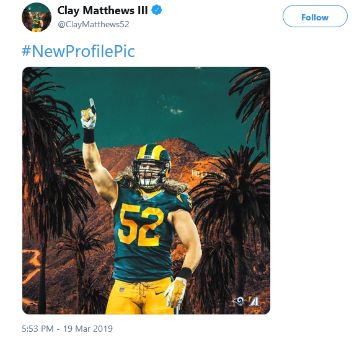357x341 pixels.
Task: Open Clay Matthews III profile avatar
Action: click(37, 17)
